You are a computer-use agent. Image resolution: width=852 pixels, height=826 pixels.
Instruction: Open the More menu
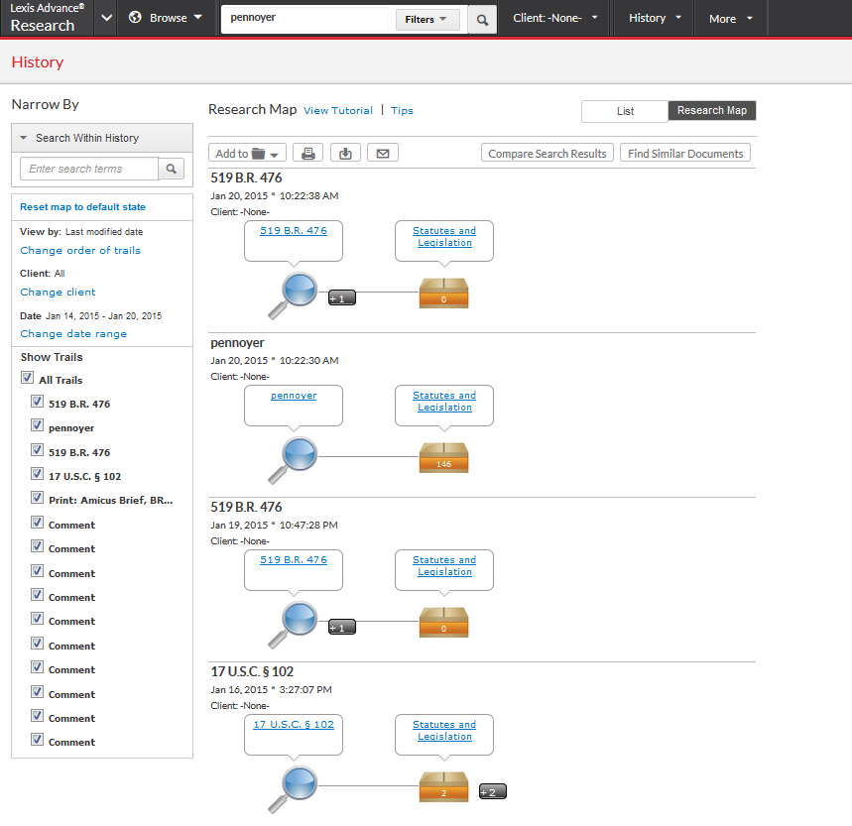729,18
